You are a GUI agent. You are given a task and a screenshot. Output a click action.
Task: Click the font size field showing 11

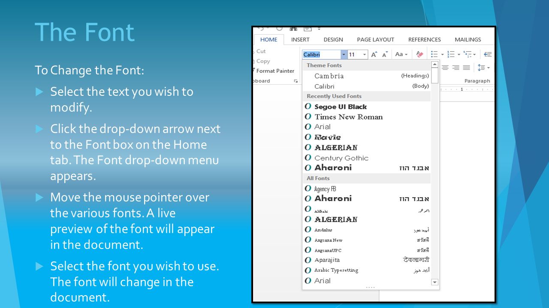click(355, 54)
